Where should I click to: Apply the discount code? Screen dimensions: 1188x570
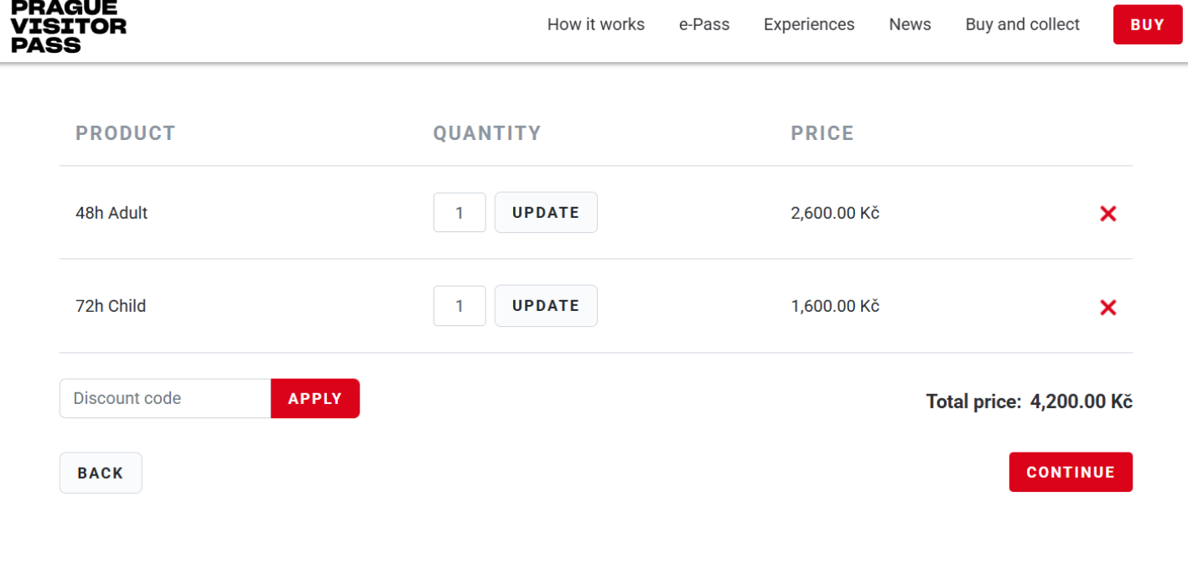tap(315, 398)
